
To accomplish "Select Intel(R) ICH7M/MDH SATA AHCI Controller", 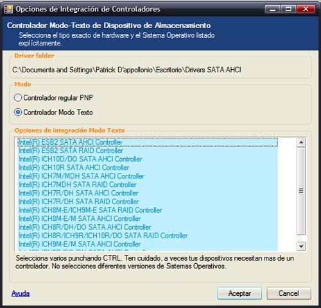I will point(148,176).
